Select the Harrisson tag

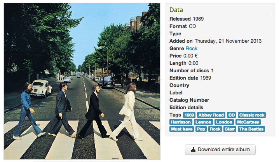click(181, 122)
